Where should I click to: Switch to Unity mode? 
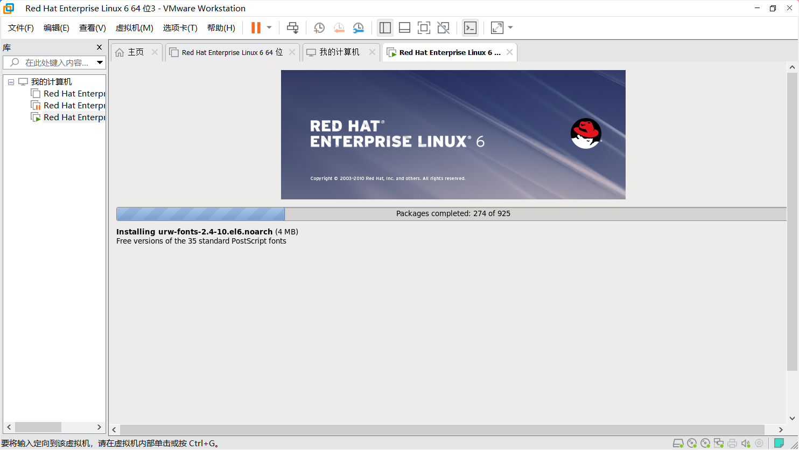[443, 28]
